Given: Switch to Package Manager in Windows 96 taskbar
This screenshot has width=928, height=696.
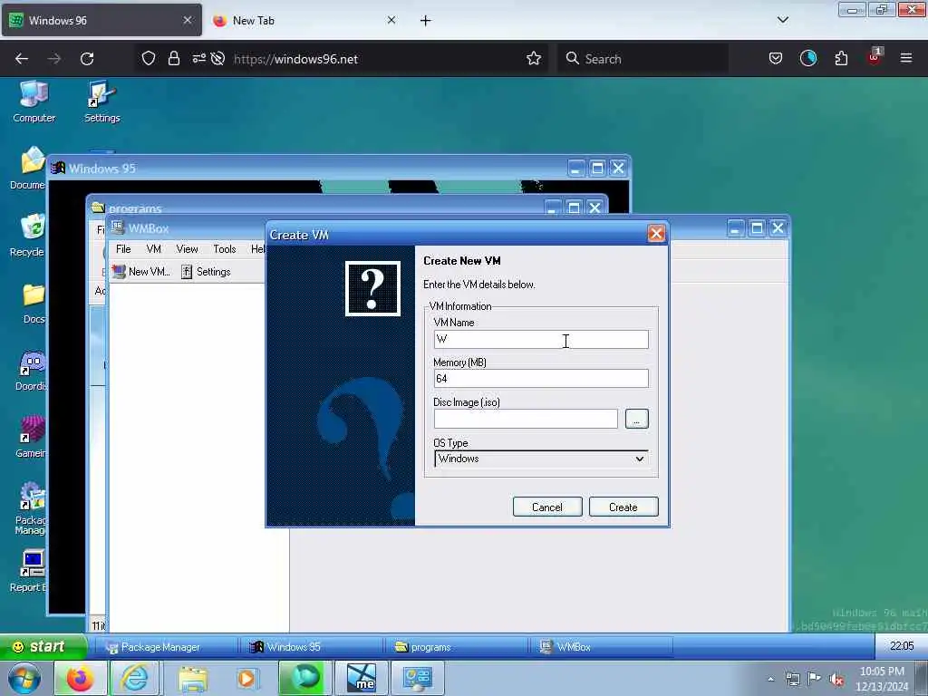Looking at the screenshot, I should point(160,647).
